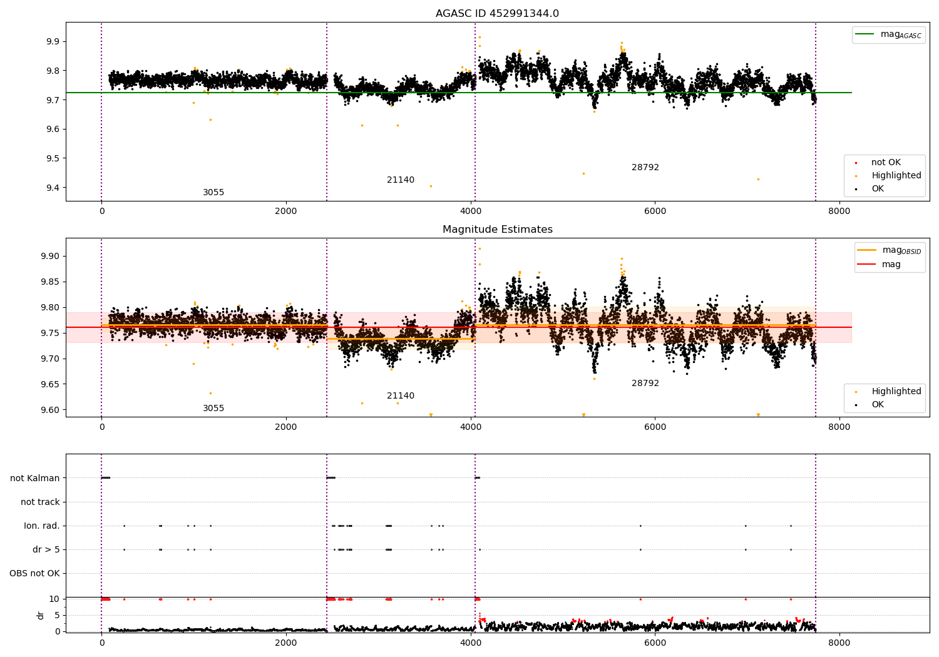Click red marker beside 'not OK' in top legend

(856, 163)
